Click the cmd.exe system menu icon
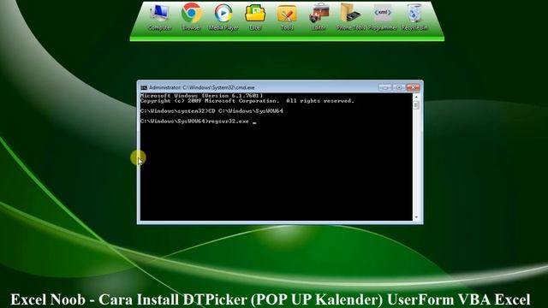The width and height of the screenshot is (548, 308). point(144,87)
